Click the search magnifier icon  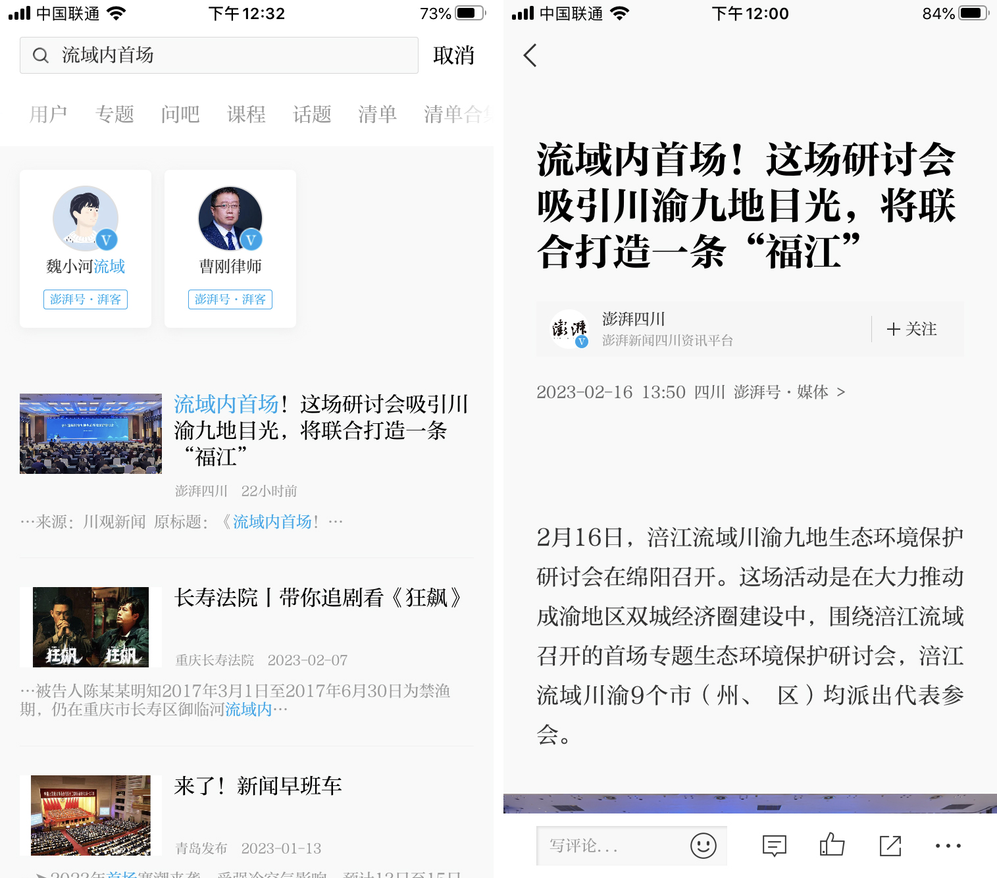(x=41, y=55)
